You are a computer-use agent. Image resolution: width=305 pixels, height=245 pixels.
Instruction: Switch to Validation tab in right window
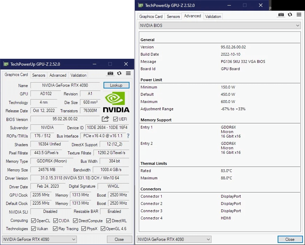click(x=213, y=17)
